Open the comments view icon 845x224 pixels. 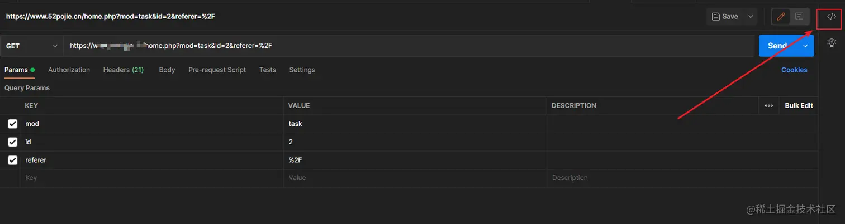pyautogui.click(x=799, y=17)
